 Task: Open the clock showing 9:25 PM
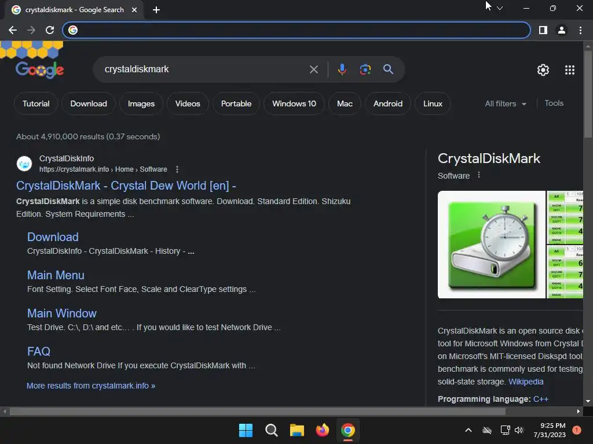pyautogui.click(x=550, y=430)
